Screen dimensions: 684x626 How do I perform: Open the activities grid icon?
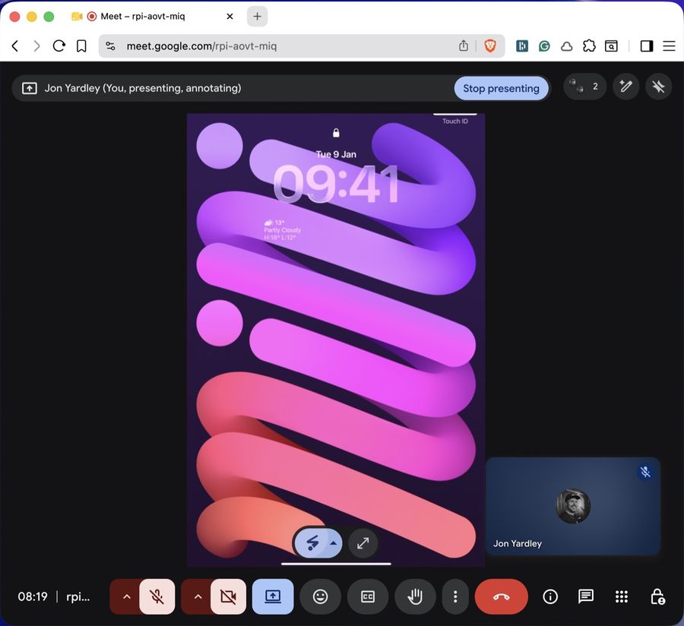(x=622, y=596)
